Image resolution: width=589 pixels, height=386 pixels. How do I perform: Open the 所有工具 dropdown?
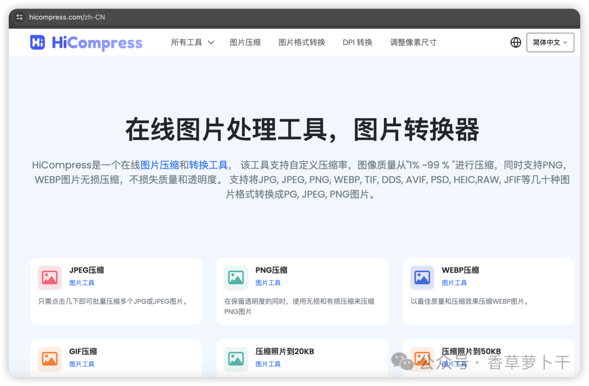[x=187, y=42]
